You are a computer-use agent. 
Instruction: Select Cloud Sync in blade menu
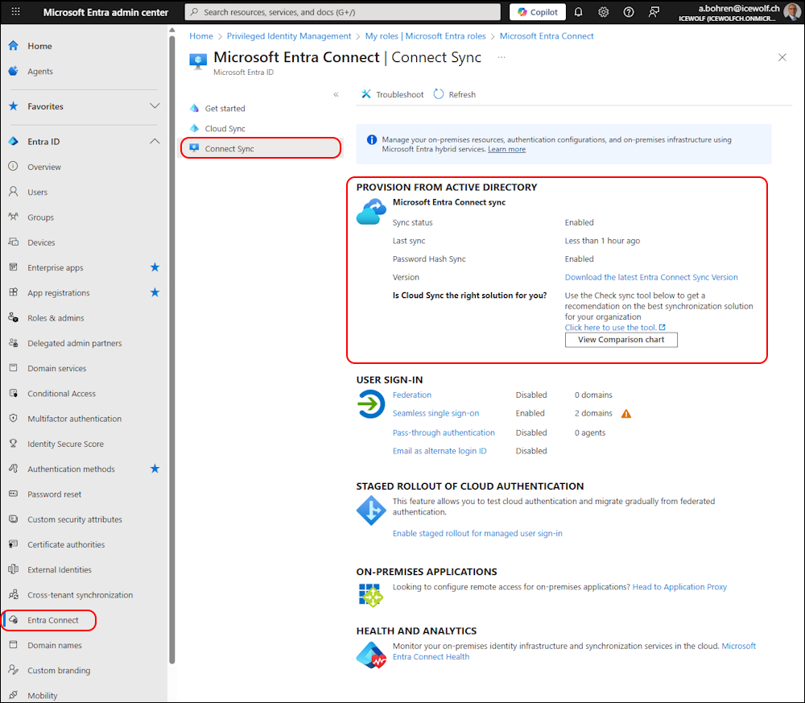tap(225, 128)
